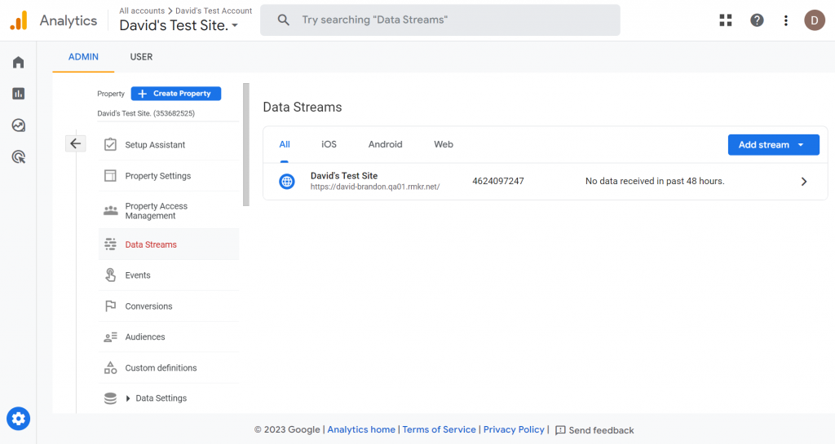Select the Android streams tab
Screen dimensions: 835x444
point(385,144)
